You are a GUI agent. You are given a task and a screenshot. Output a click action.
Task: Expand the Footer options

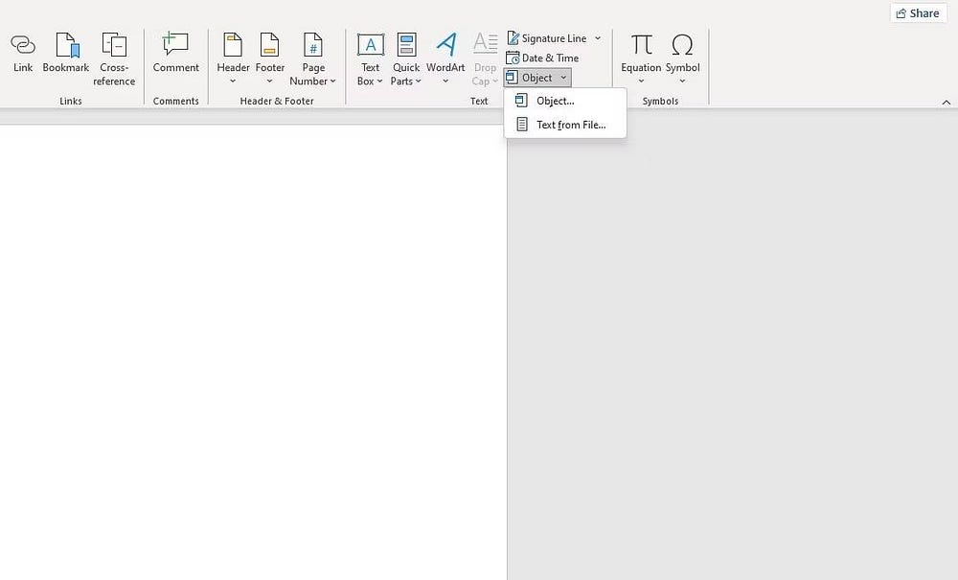coord(269,58)
